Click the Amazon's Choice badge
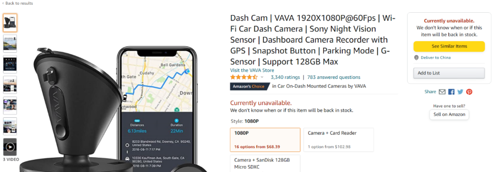493x172 pixels. click(x=250, y=86)
